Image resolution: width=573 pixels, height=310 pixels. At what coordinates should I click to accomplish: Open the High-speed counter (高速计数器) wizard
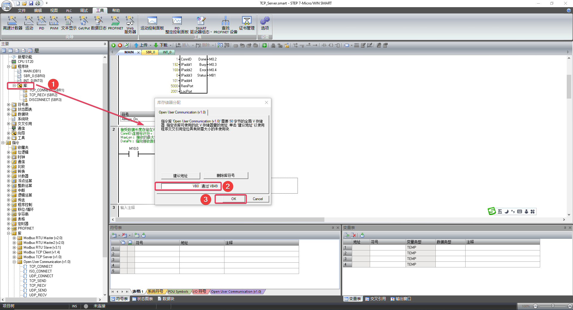[x=13, y=23]
